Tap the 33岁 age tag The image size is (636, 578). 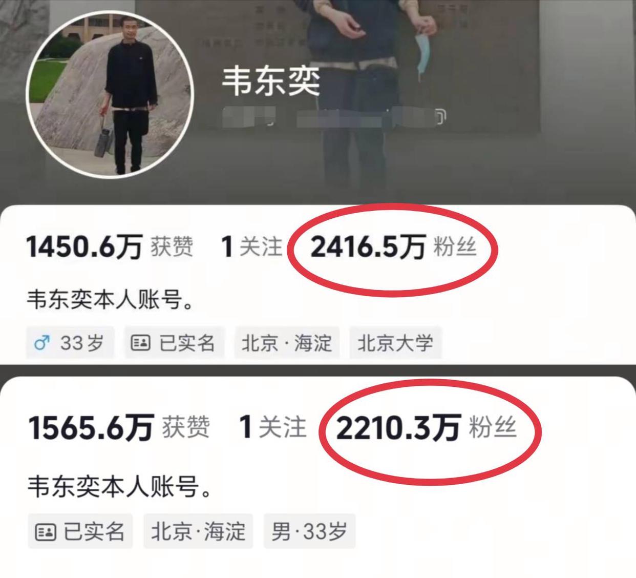(70, 342)
